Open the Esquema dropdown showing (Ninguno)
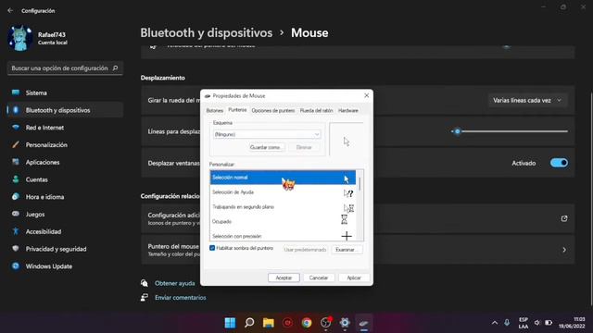593x333 pixels. coord(267,134)
